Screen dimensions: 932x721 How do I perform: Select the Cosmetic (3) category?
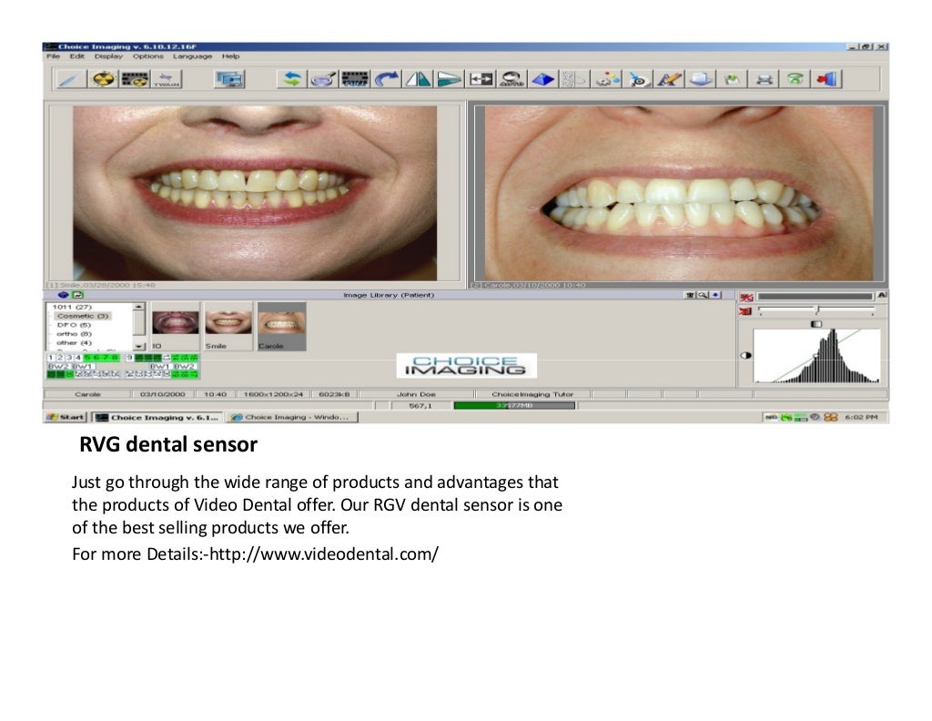click(x=83, y=316)
